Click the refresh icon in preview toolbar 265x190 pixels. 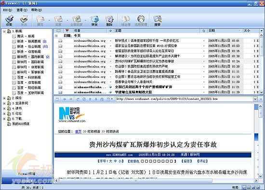pos(78,99)
